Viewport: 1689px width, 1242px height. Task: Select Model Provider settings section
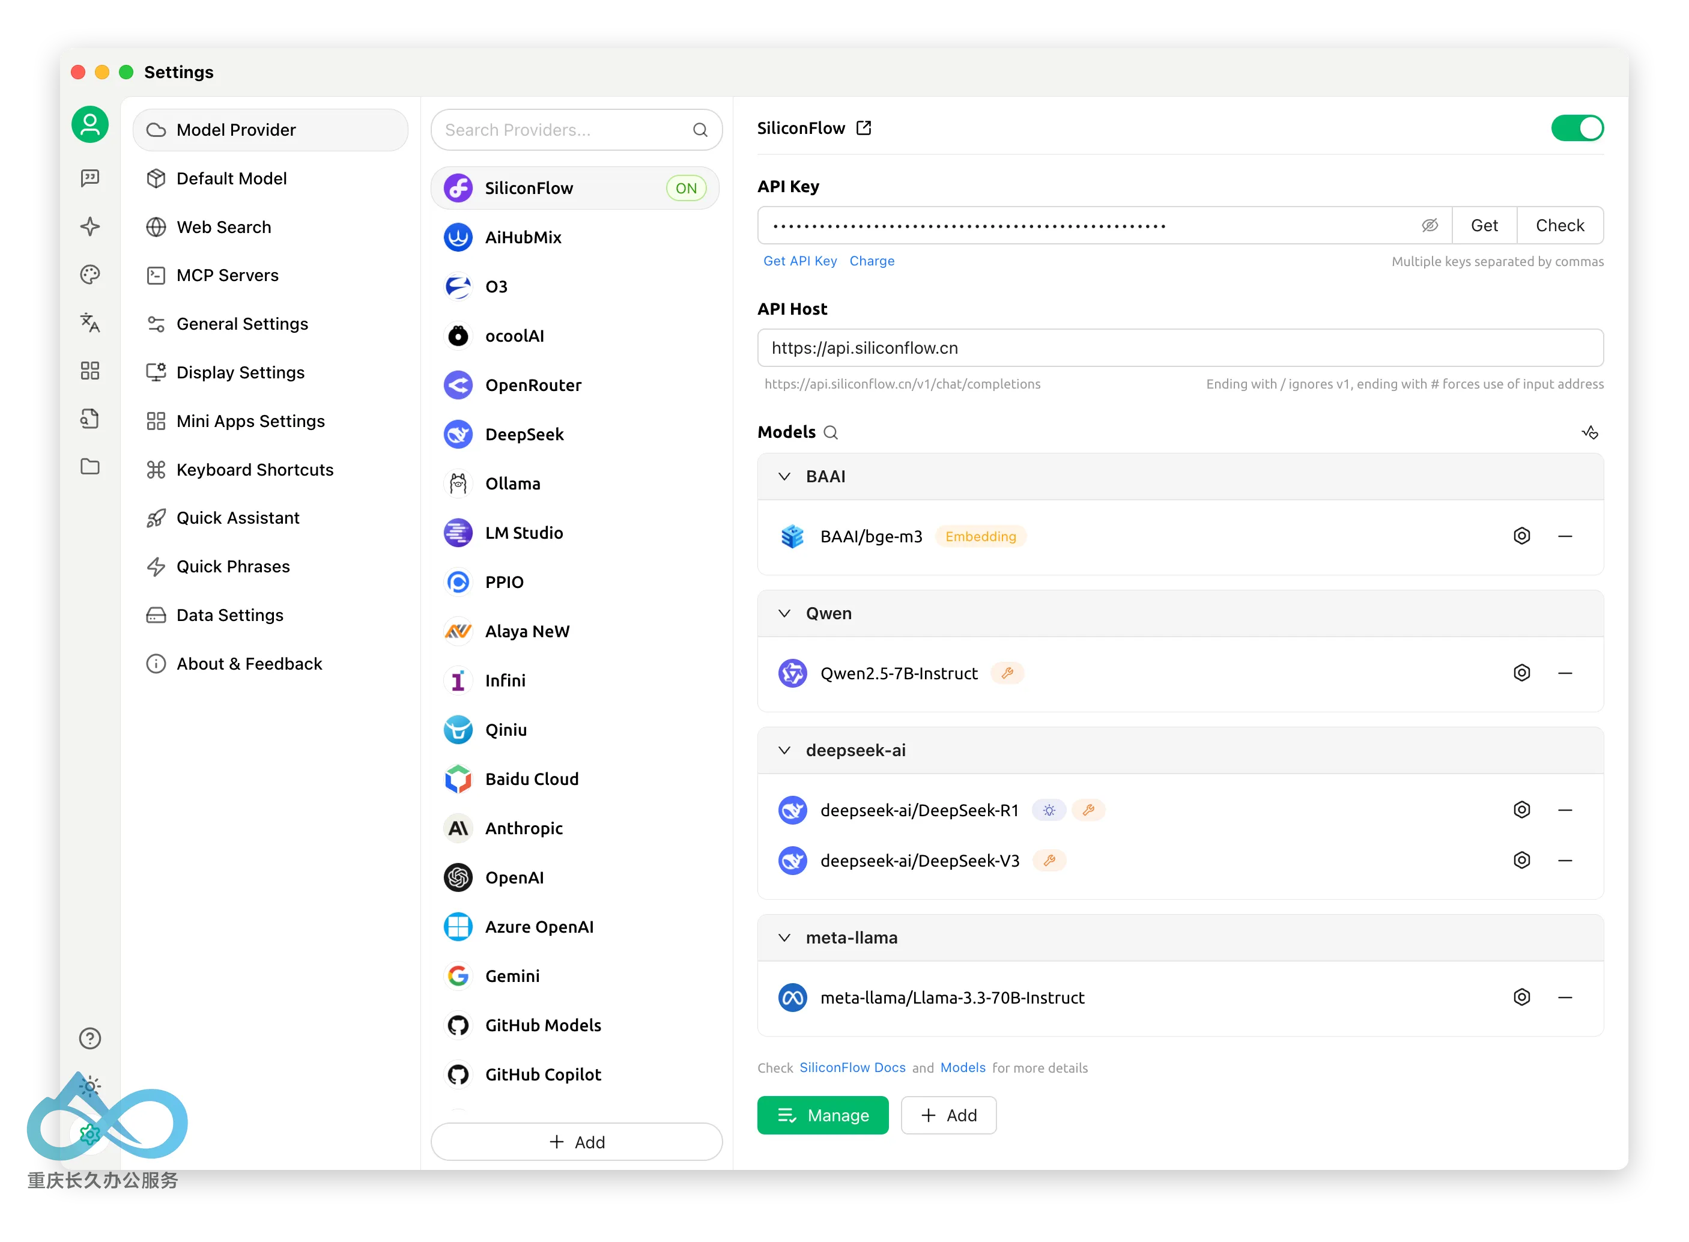pyautogui.click(x=271, y=130)
